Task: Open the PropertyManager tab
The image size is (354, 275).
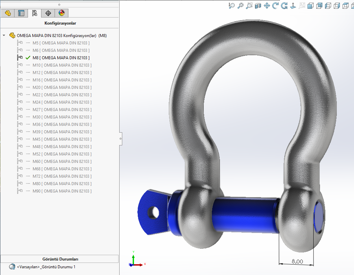Action: click(x=21, y=13)
